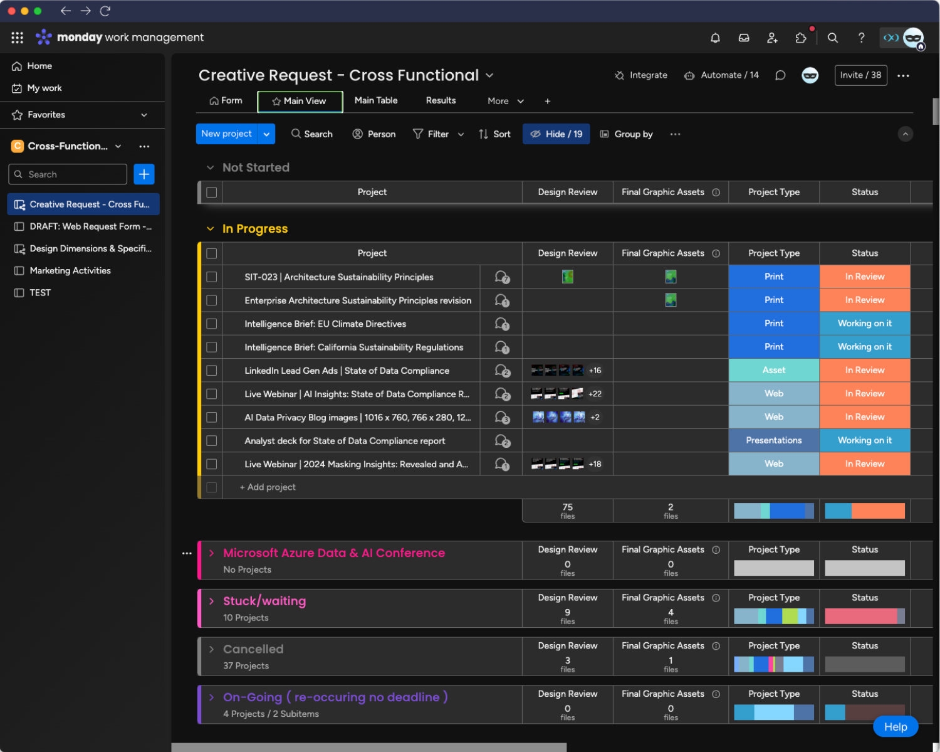The height and width of the screenshot is (752, 940).
Task: Check Intelligence Brief: EU Climate Directives row
Action: (x=212, y=324)
